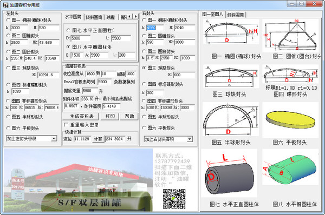Click cylinder D field 5900
Viewport: 325px width, 215px height.
coord(80,38)
